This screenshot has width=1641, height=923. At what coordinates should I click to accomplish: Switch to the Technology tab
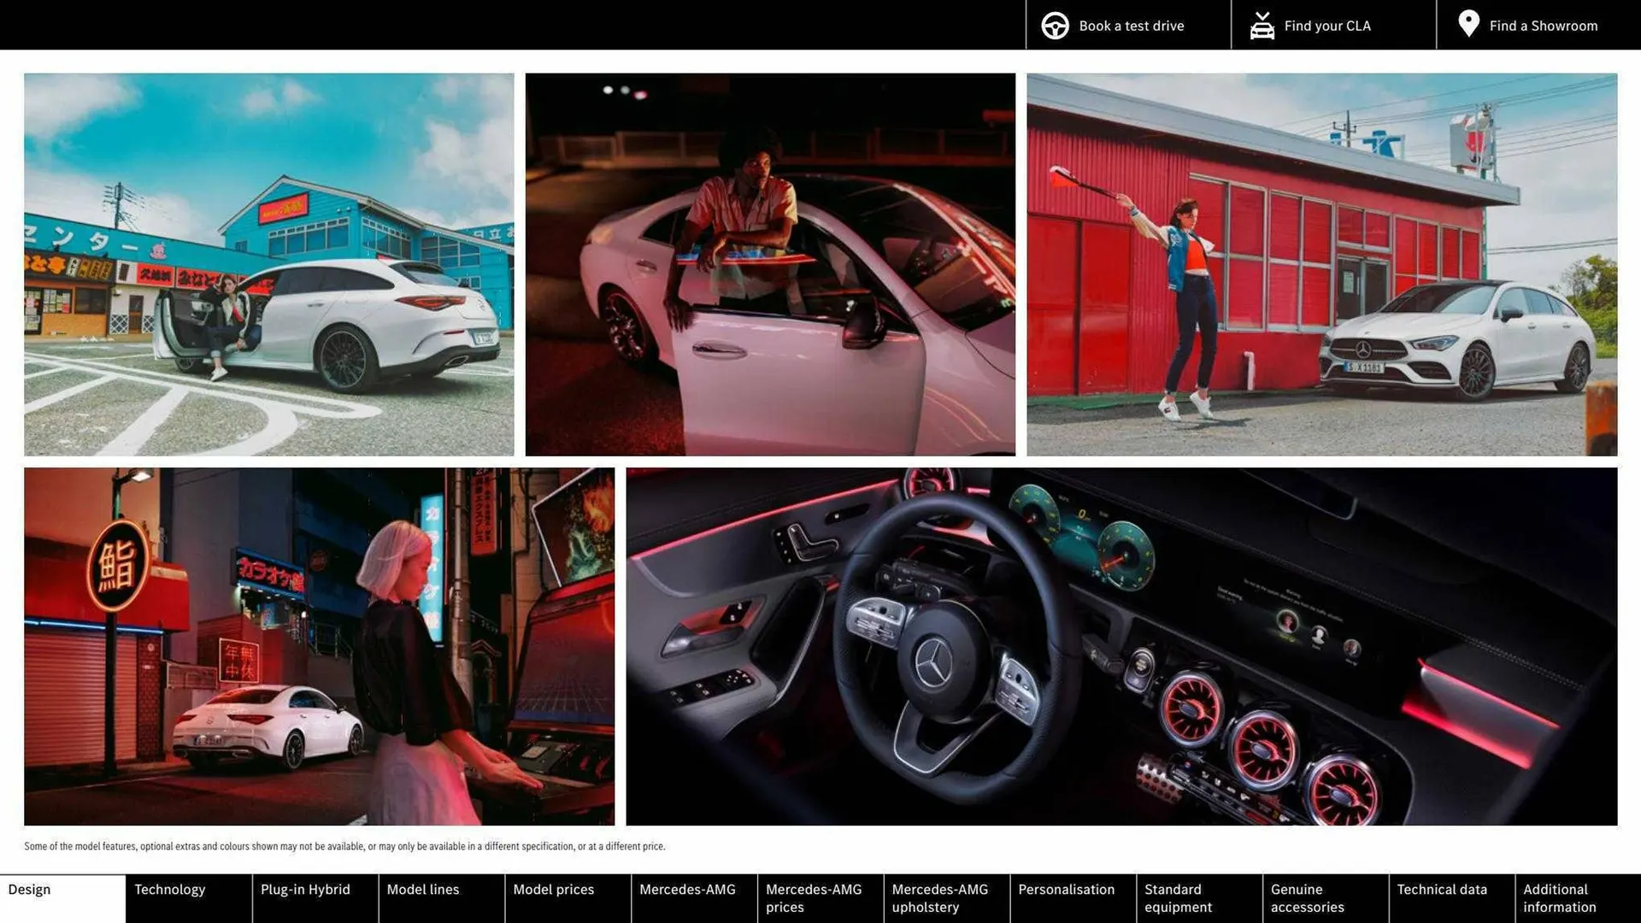171,889
